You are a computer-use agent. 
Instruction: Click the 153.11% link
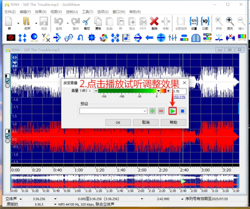pyautogui.click(x=179, y=97)
